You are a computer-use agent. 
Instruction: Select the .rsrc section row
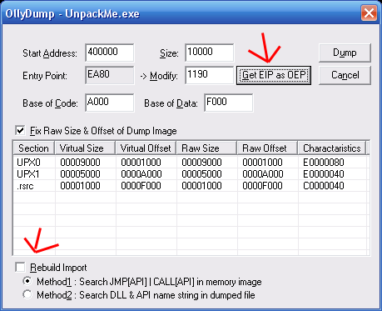click(191, 185)
